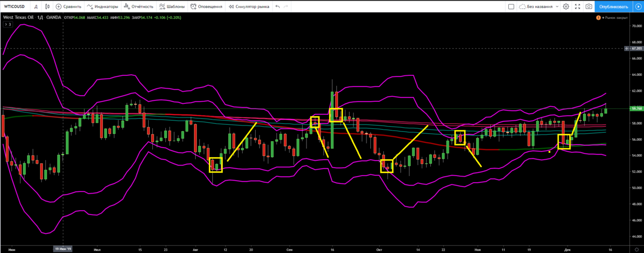Undo the last chart action
This screenshot has height=253, width=644.
(278, 6)
